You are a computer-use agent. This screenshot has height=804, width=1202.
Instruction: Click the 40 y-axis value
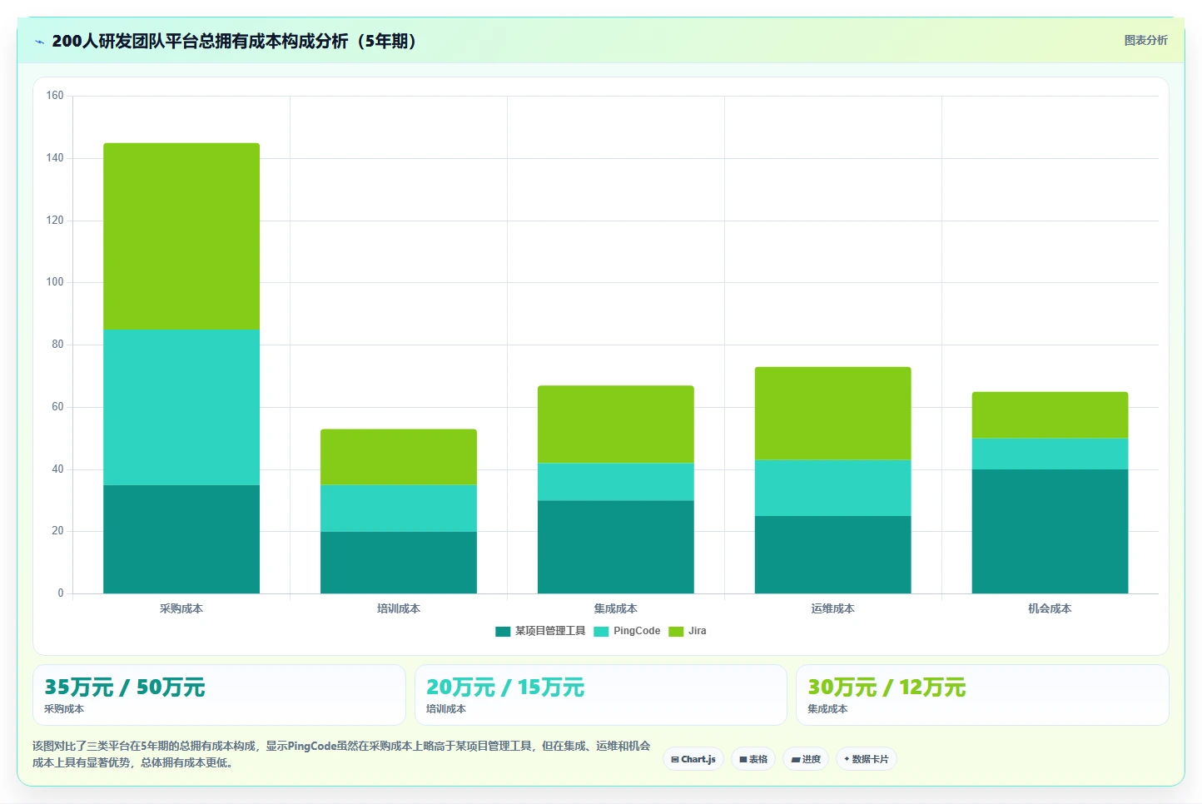pyautogui.click(x=57, y=469)
